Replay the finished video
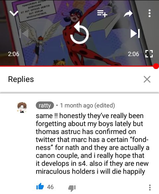Image resolution: width=159 pixels, height=194 pixels. (x=79, y=32)
